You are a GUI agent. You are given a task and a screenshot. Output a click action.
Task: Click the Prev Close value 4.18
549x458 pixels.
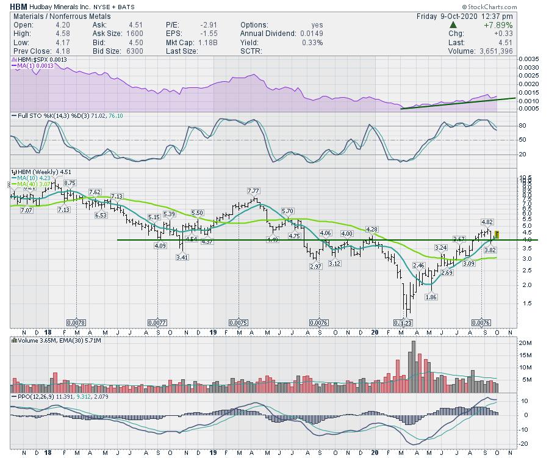63,51
